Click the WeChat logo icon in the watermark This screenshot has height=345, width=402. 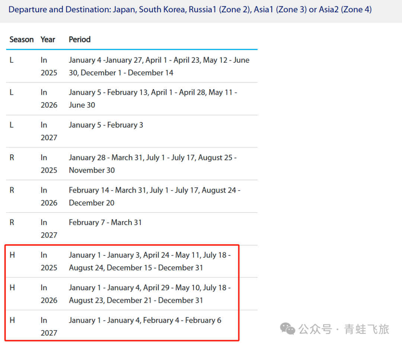point(288,329)
